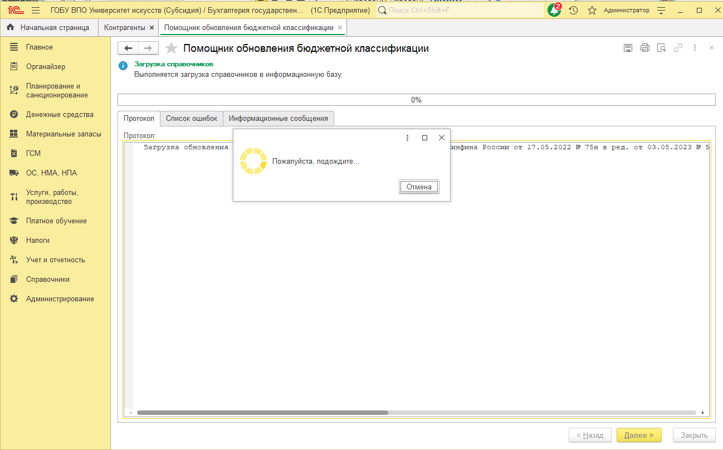
Task: Focus the global search field
Action: pos(460,11)
